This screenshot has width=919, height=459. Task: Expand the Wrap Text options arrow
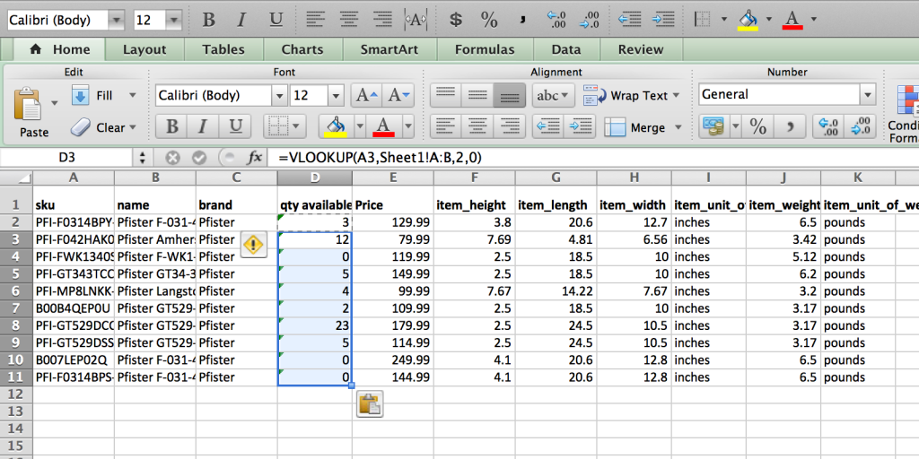676,95
